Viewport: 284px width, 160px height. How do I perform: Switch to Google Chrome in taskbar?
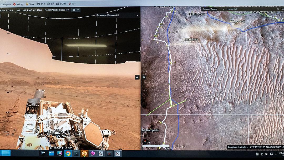point(68,154)
